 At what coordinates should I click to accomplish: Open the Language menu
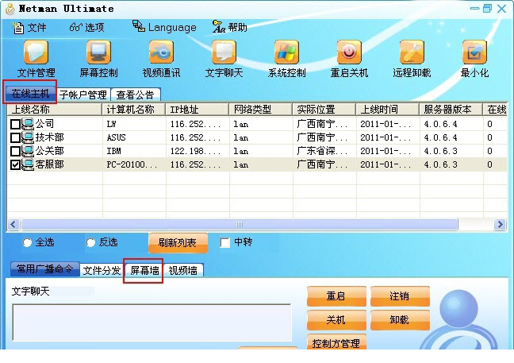click(x=164, y=27)
